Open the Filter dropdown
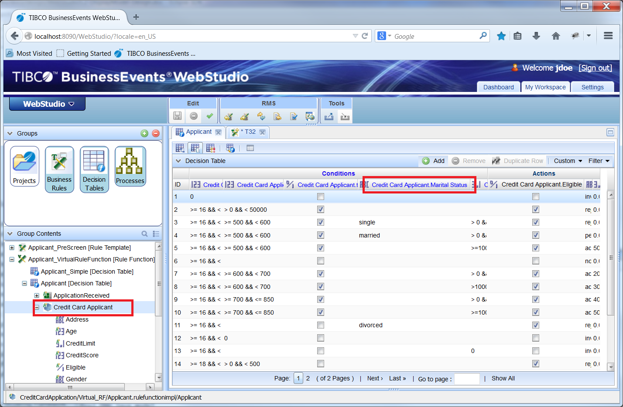623x407 pixels. (599, 161)
